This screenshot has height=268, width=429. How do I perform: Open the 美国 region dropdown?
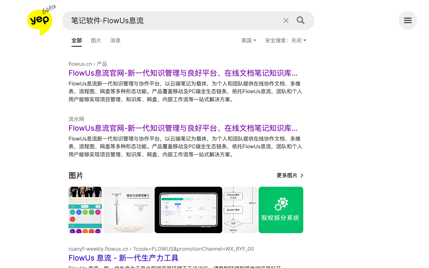click(x=249, y=40)
